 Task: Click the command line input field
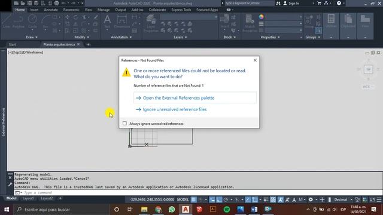pos(198,192)
